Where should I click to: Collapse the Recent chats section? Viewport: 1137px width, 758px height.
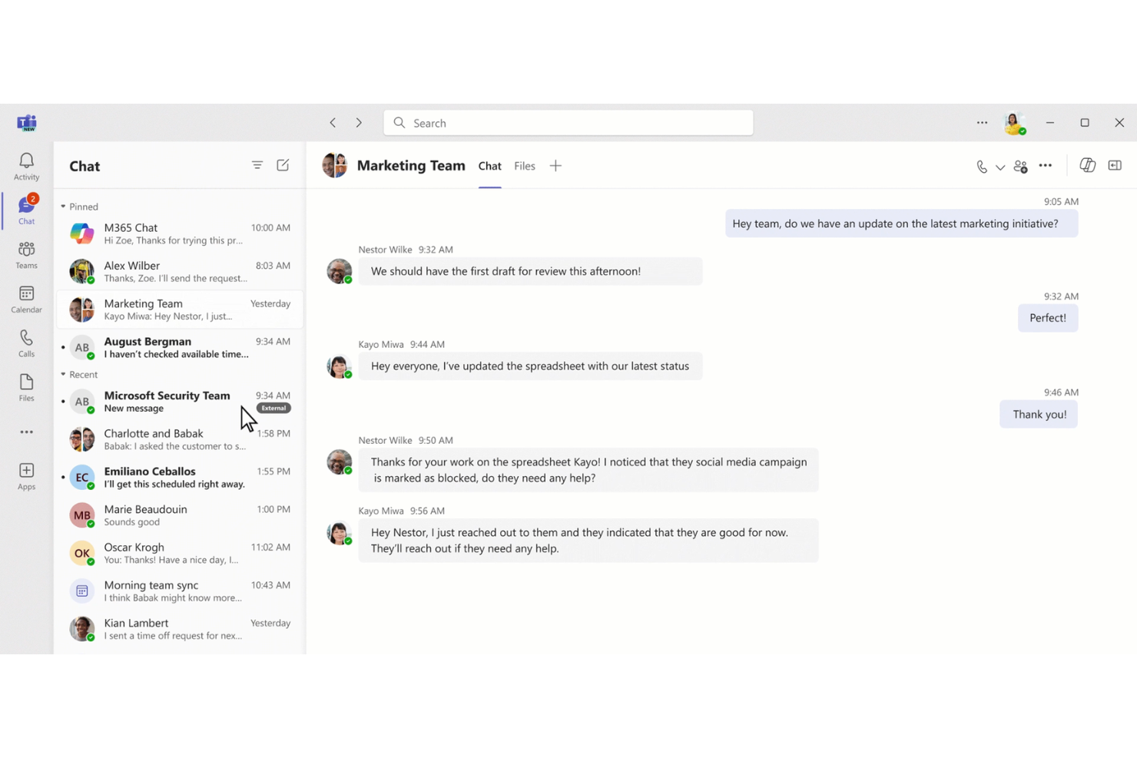[63, 375]
